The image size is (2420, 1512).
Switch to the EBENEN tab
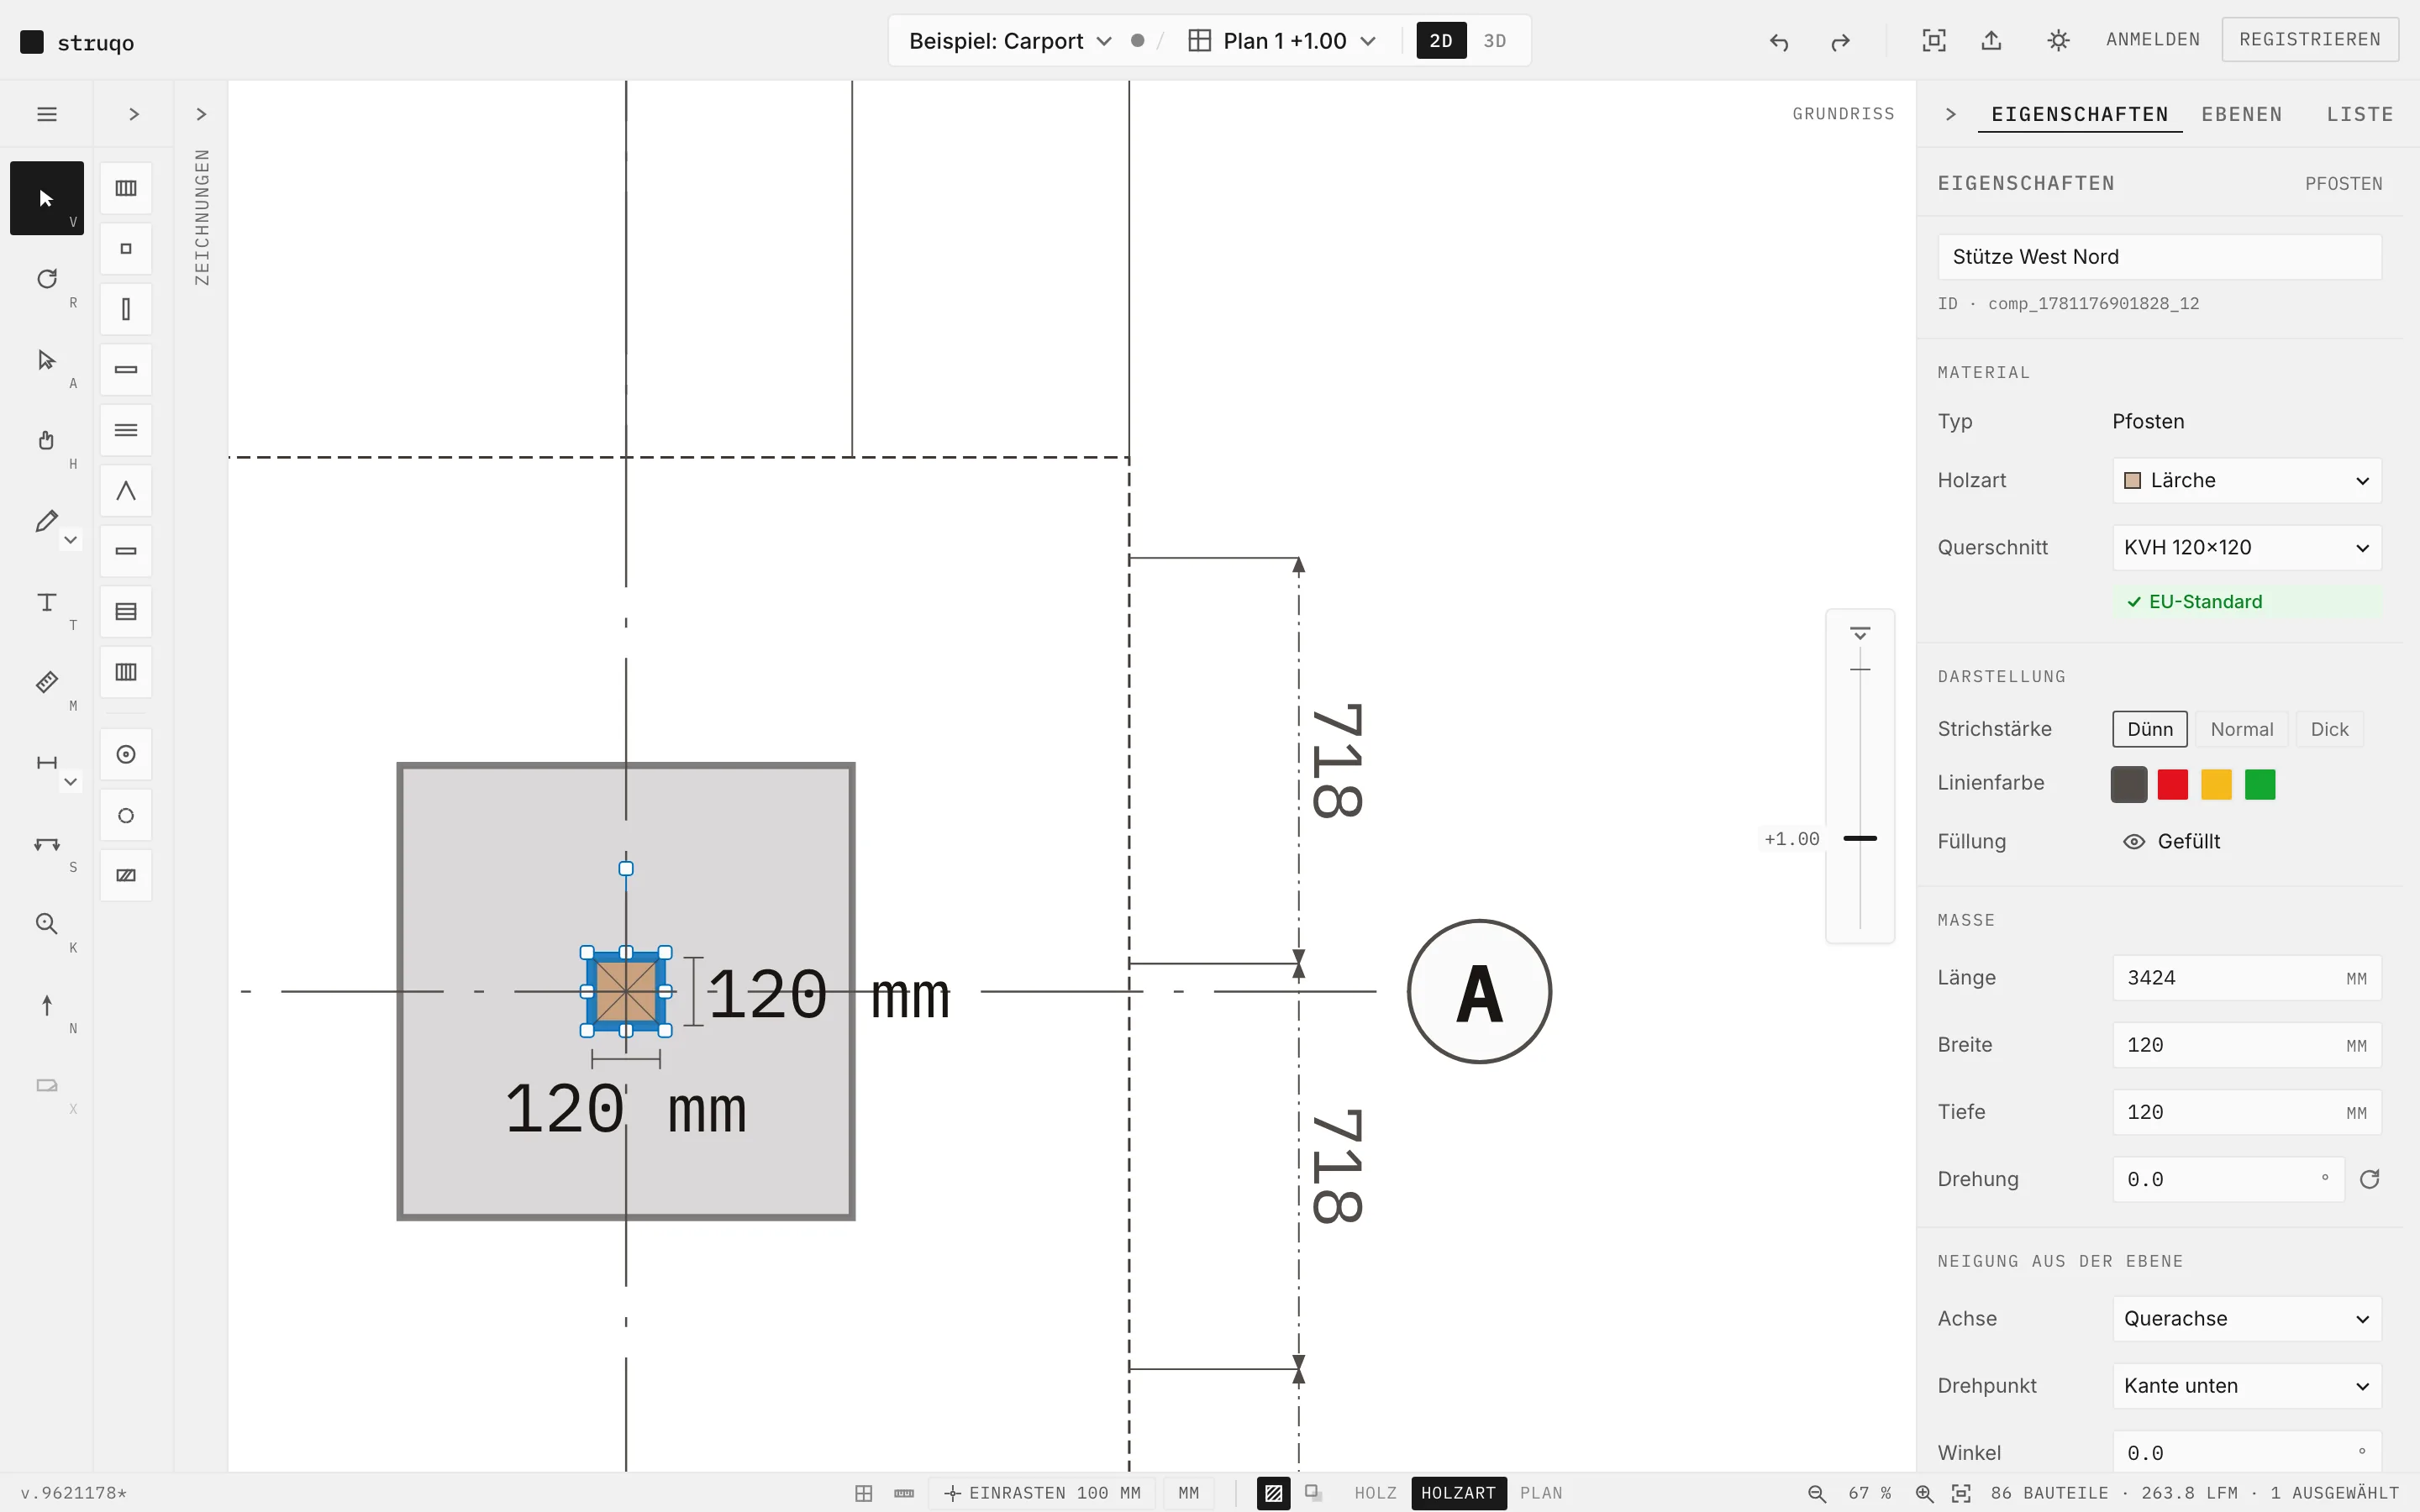click(x=2241, y=114)
